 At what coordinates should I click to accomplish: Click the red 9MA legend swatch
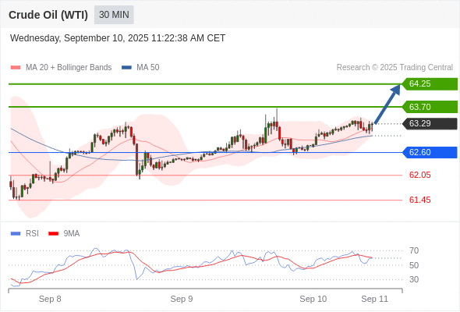tap(53, 234)
